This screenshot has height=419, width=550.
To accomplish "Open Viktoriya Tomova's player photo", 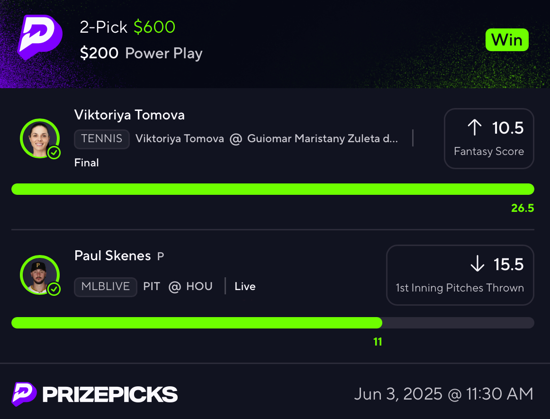I will (x=40, y=138).
